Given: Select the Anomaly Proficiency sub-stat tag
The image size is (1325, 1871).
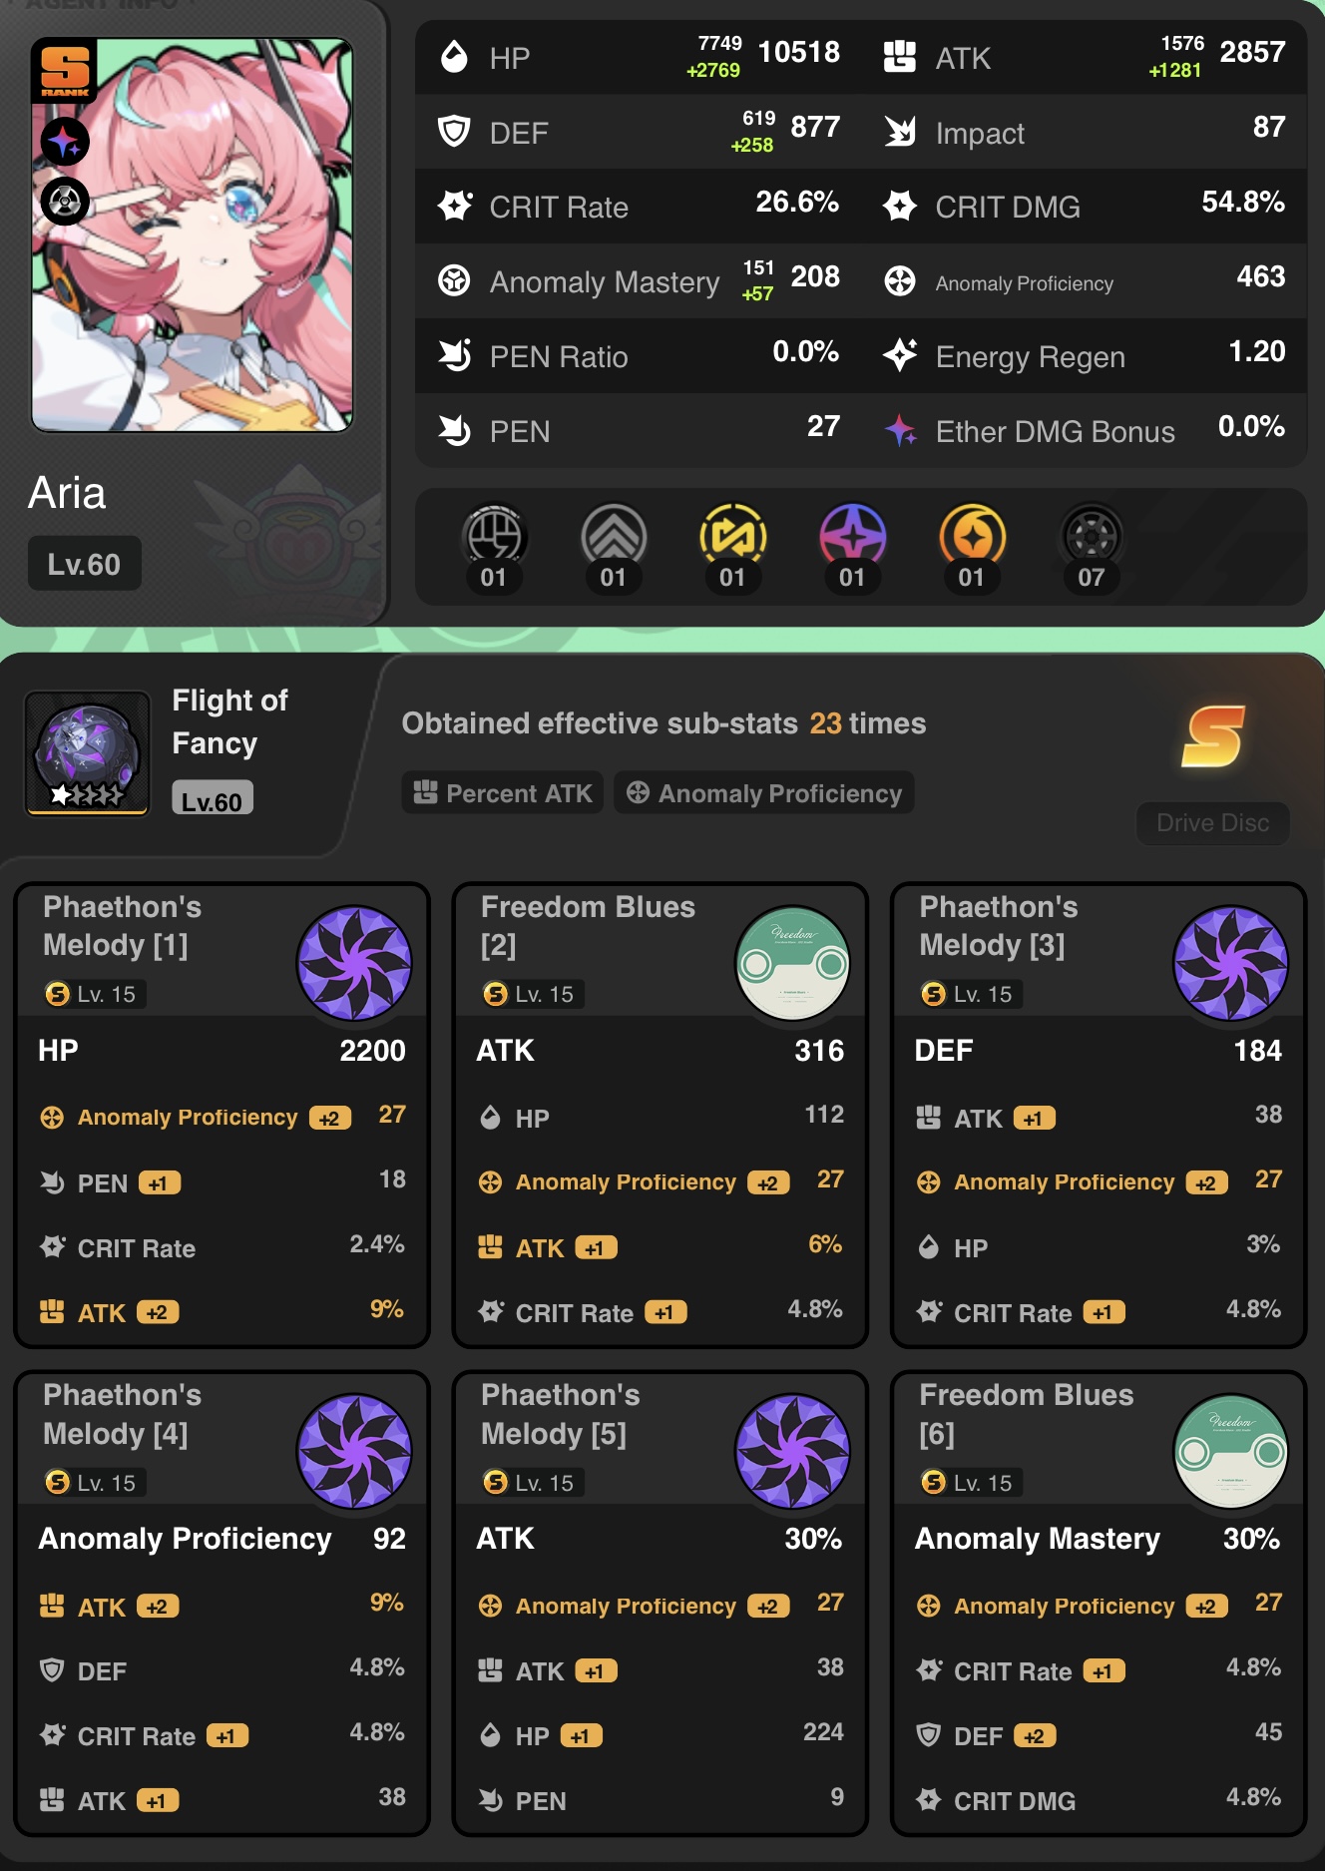Looking at the screenshot, I should click(x=764, y=793).
